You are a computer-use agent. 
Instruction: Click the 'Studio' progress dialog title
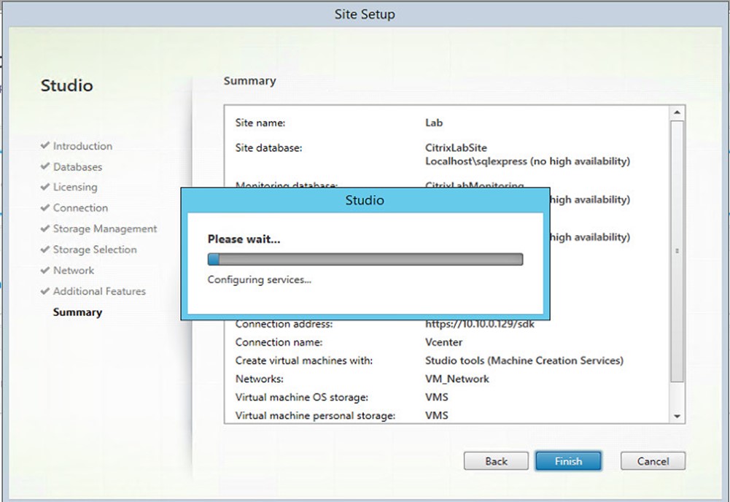click(x=365, y=200)
